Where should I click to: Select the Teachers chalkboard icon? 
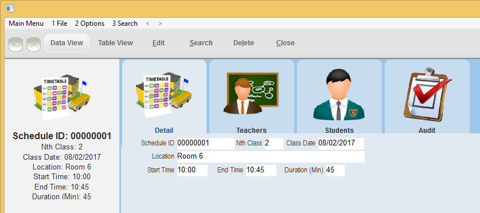251,93
